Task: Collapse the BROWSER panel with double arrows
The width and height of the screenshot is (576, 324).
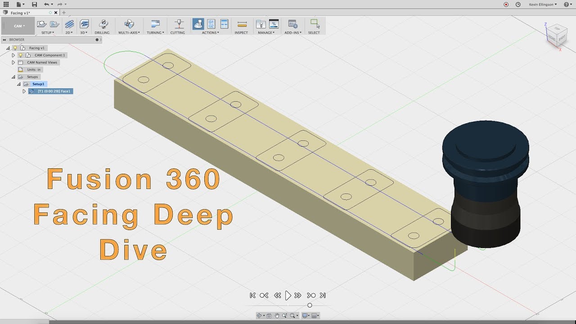Action: [x=4, y=40]
